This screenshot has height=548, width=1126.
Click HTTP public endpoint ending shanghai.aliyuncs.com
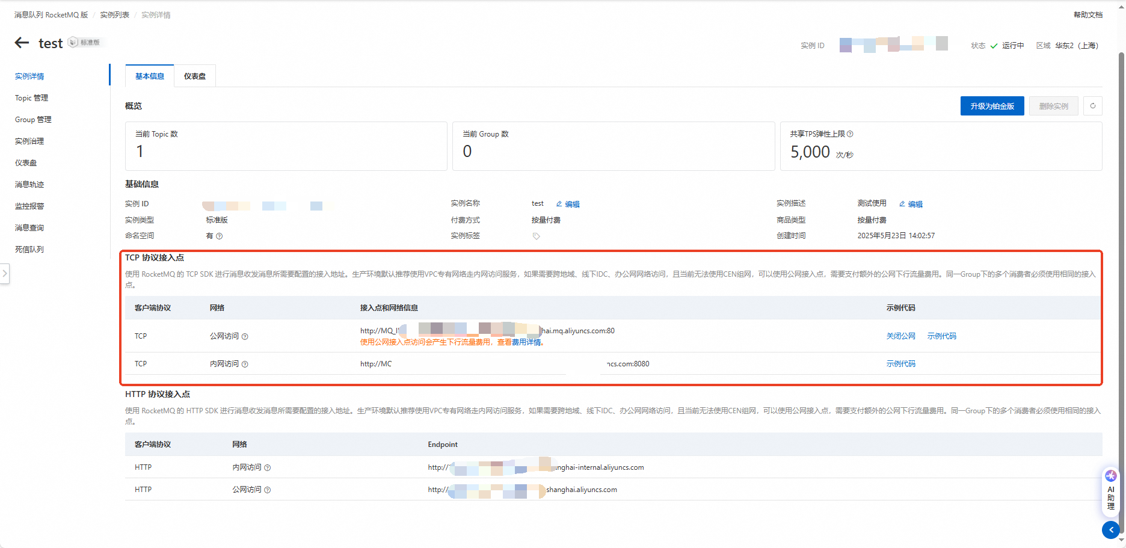[x=522, y=490]
